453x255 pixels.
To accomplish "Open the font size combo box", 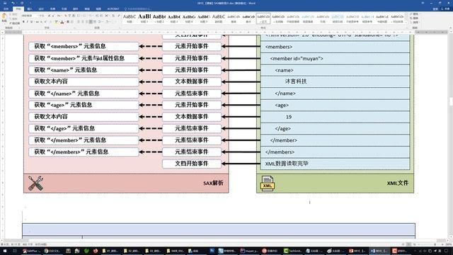I will click(x=42, y=16).
